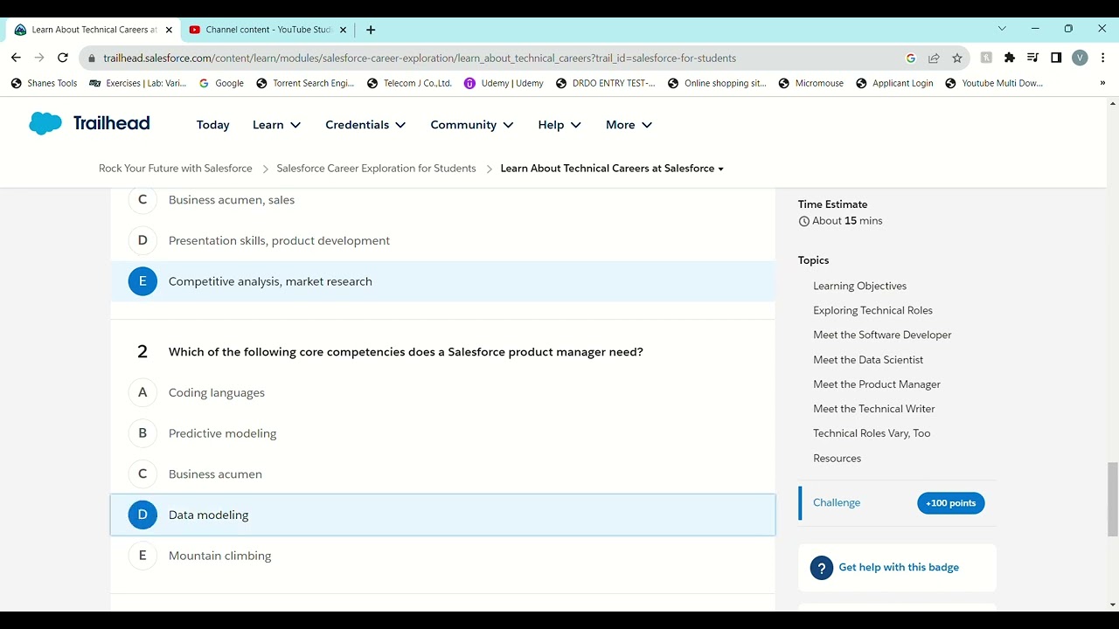Screen dimensions: 1119x629
Task: Expand the Community menu
Action: [x=472, y=125]
